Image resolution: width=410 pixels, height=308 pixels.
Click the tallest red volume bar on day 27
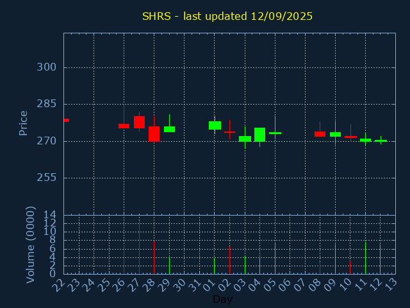click(140, 247)
